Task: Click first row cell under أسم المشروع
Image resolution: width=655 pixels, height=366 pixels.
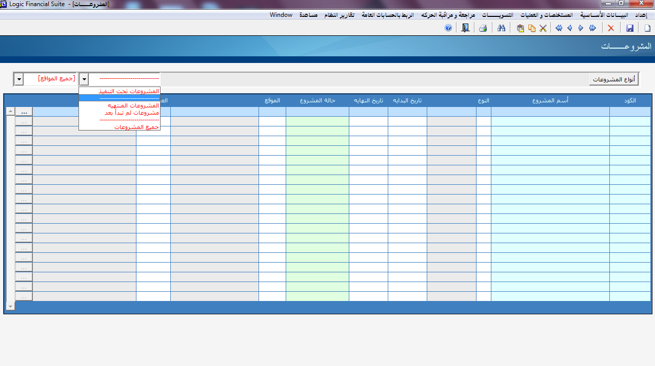Action: tap(550, 112)
